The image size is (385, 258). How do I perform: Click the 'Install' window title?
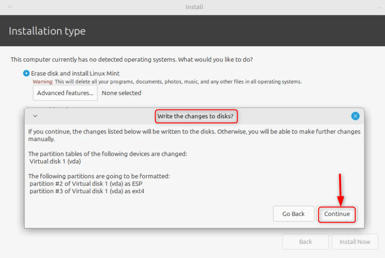point(194,7)
